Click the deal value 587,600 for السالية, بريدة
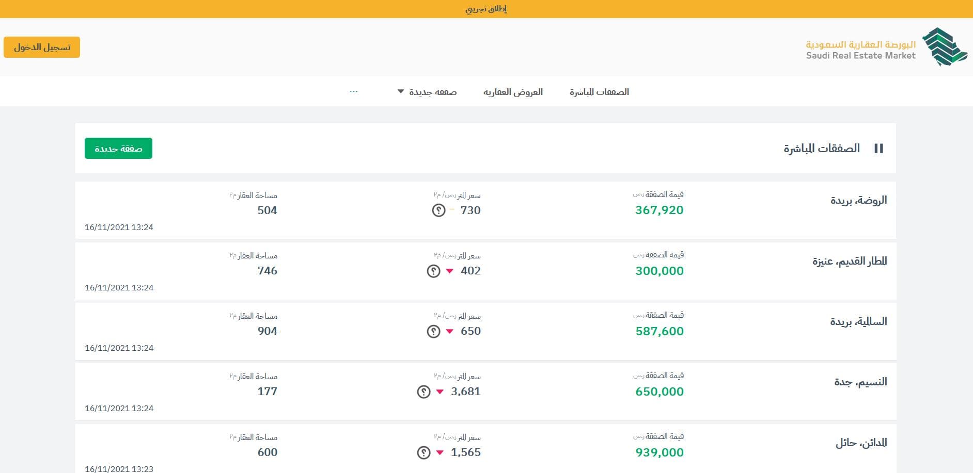 click(x=659, y=331)
